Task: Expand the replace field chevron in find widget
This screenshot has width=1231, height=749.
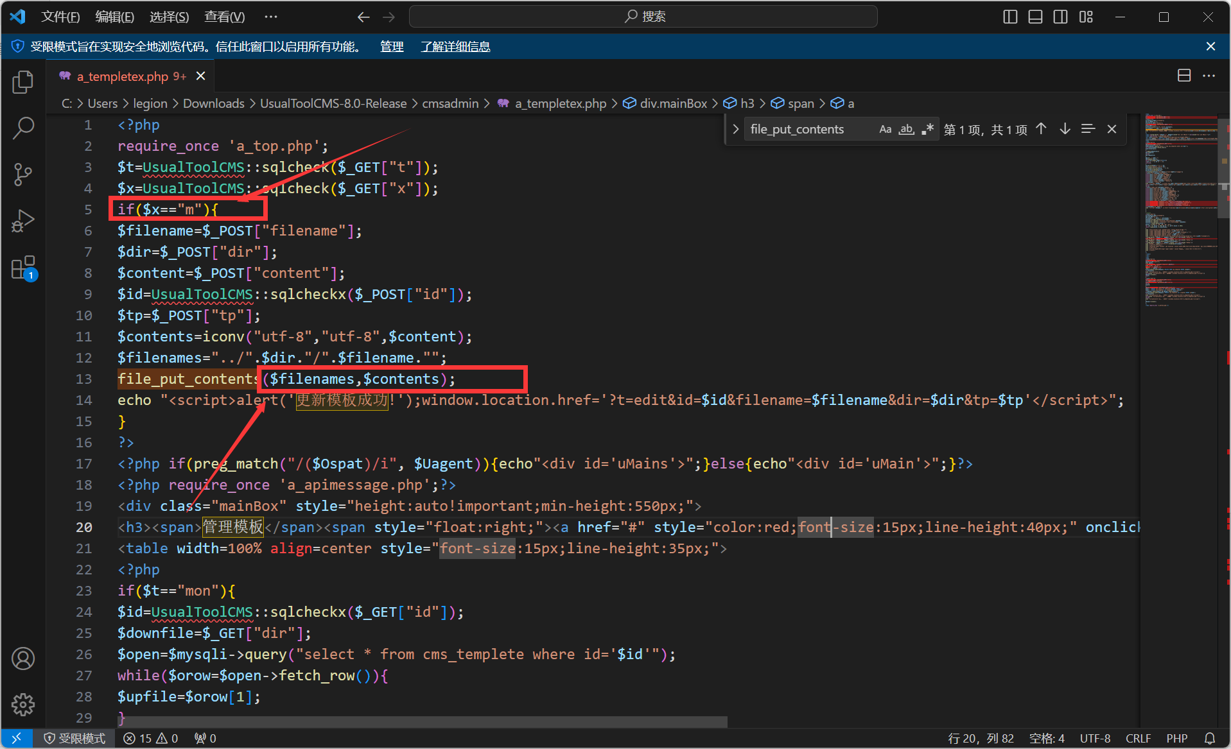Action: tap(735, 129)
